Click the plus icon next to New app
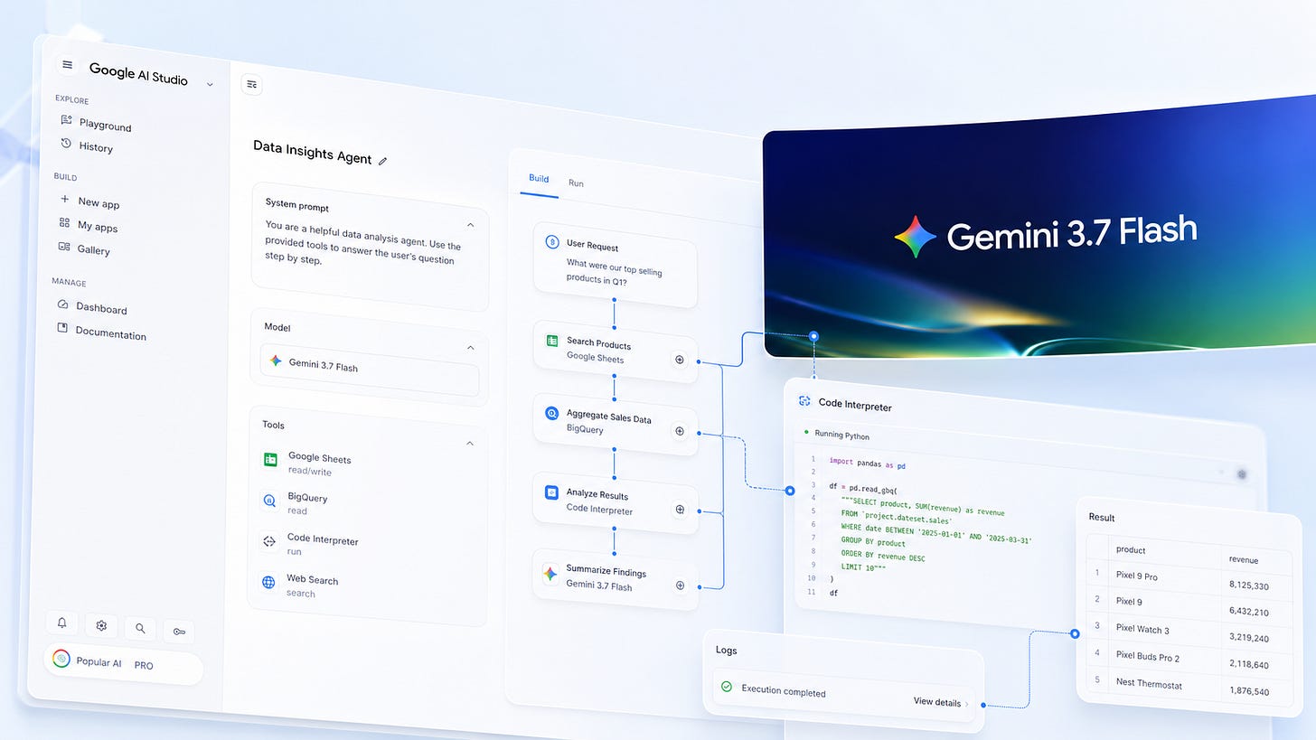The image size is (1316, 740). (x=64, y=199)
